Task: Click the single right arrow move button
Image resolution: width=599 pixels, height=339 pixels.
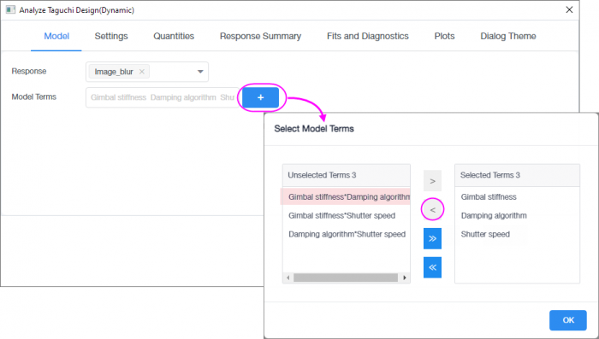Action: (x=432, y=181)
